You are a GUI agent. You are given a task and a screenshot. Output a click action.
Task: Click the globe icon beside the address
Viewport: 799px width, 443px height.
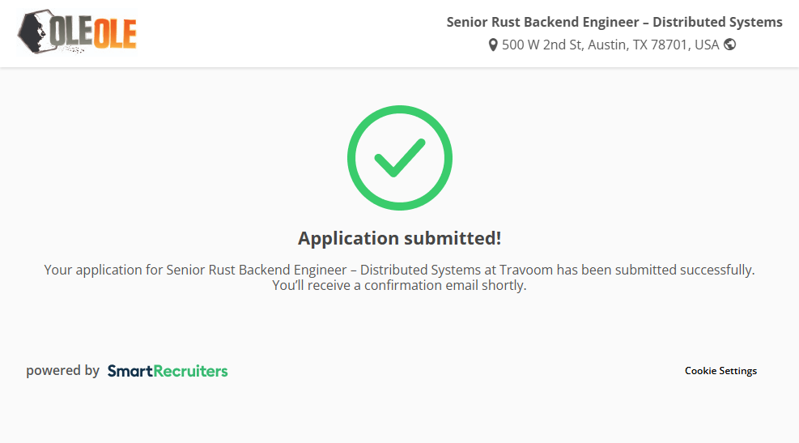coord(730,45)
